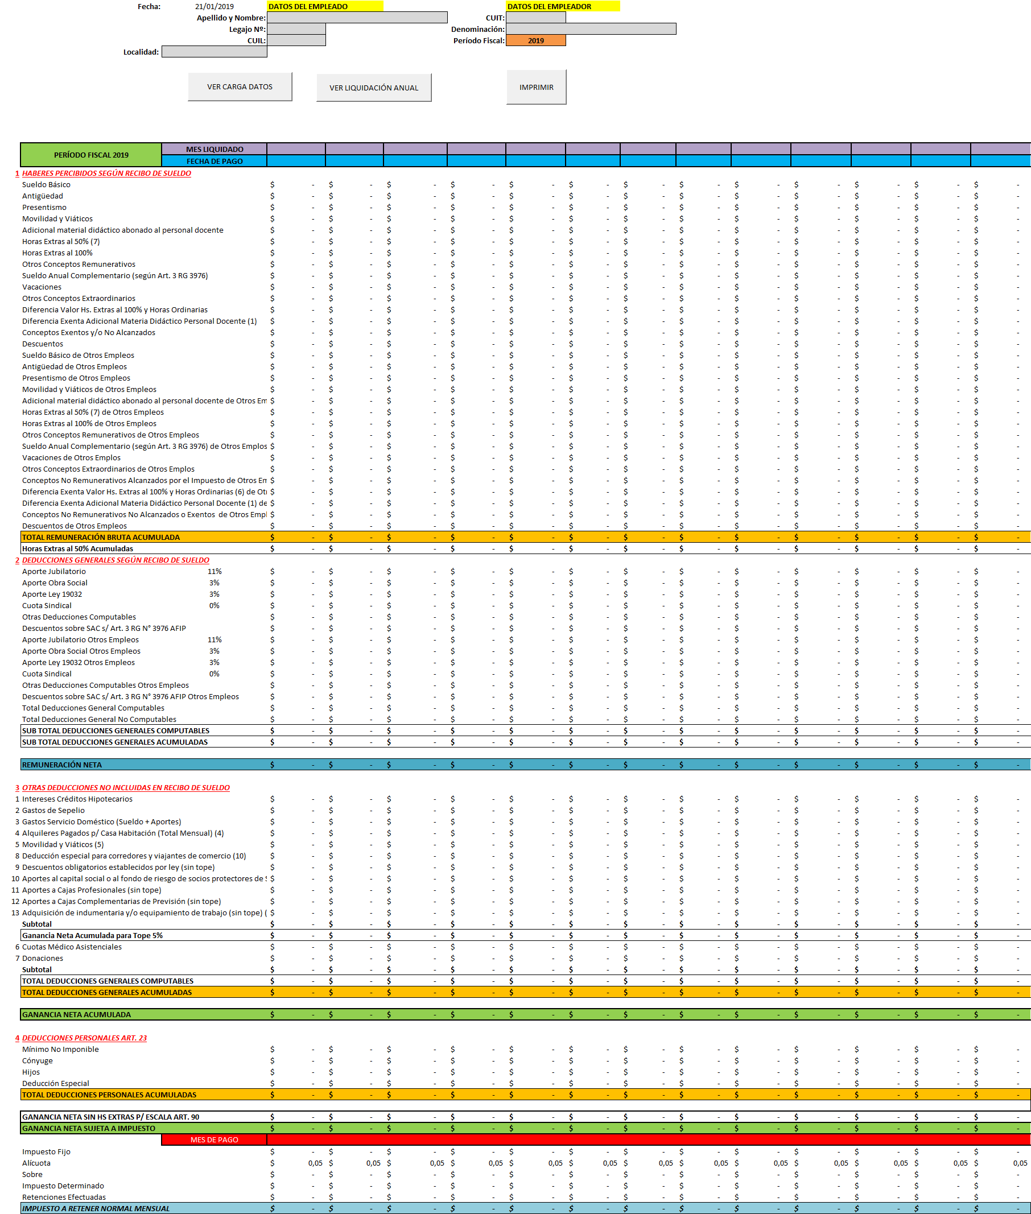The width and height of the screenshot is (1031, 1214).
Task: Click the IMPRIMIR button
Action: coord(536,87)
